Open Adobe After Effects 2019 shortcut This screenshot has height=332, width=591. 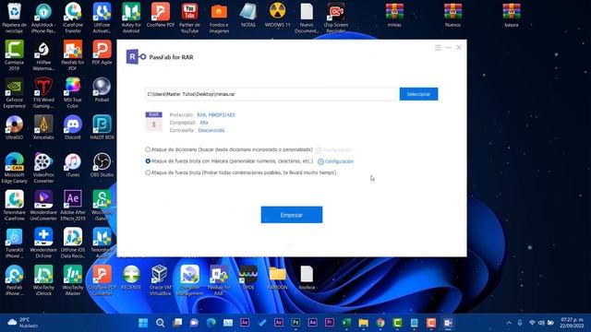tap(73, 206)
